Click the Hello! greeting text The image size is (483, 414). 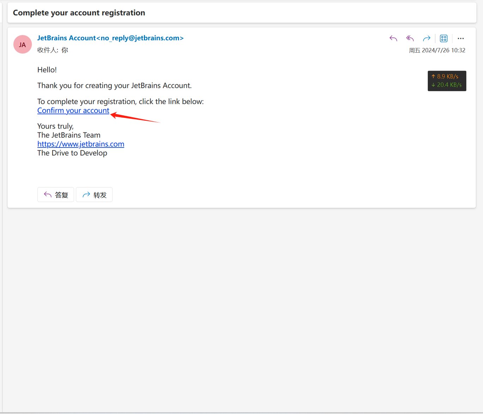(47, 70)
